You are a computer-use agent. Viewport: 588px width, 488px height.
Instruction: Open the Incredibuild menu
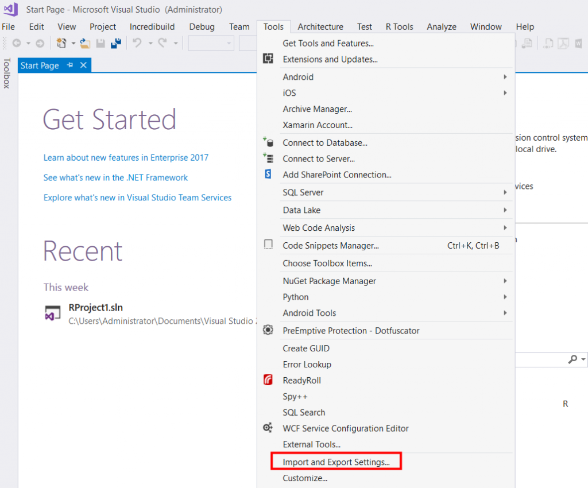(x=152, y=26)
